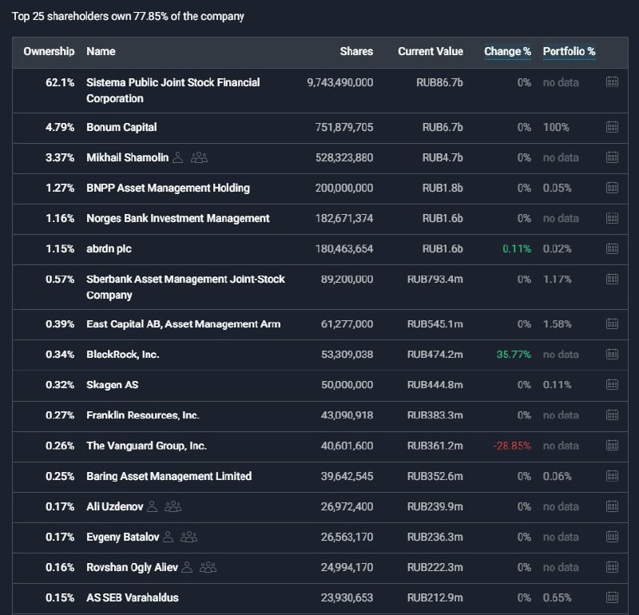Click the name Ali Uzdenov
Image resolution: width=639 pixels, height=615 pixels.
click(115, 506)
